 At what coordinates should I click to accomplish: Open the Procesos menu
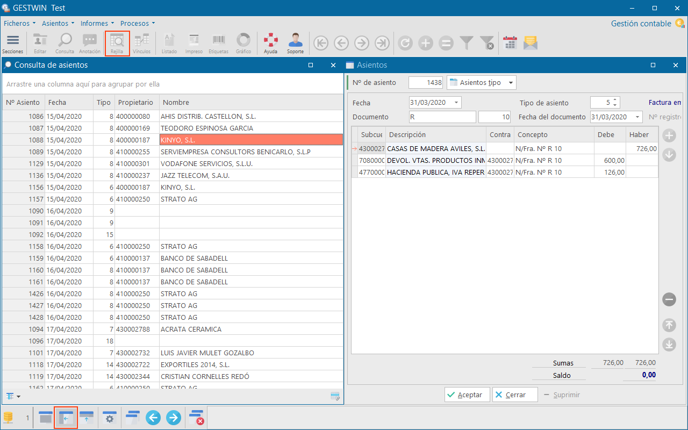(x=138, y=23)
